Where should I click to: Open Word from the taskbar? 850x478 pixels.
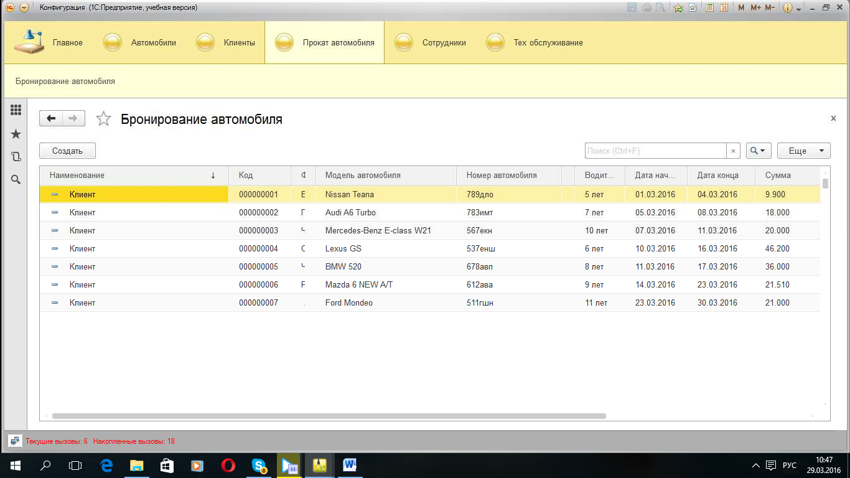click(350, 465)
